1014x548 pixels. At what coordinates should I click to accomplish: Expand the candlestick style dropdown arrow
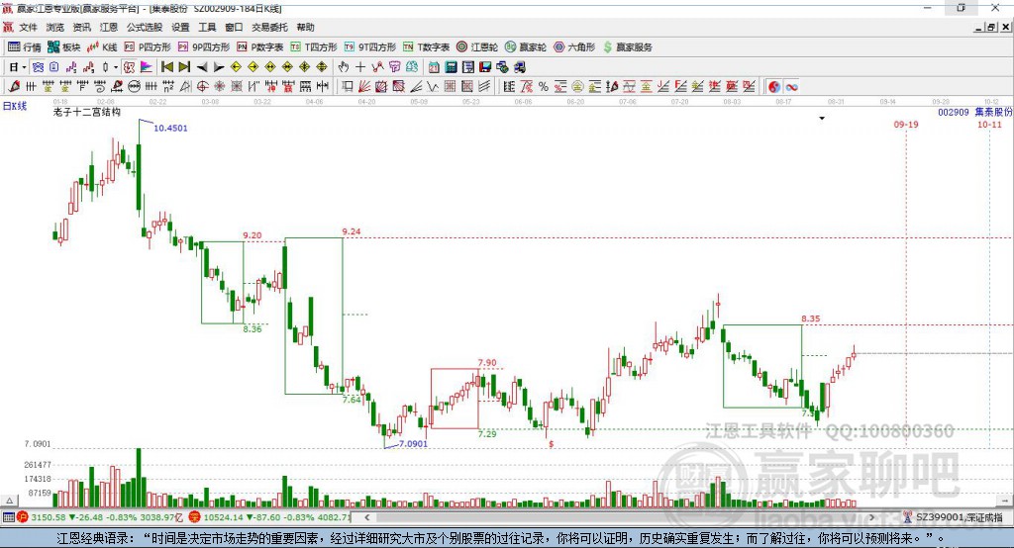115,67
